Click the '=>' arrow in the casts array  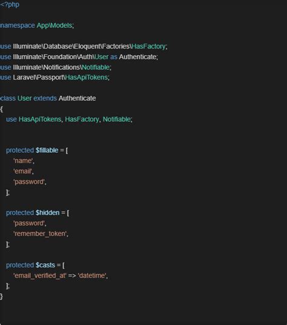pyautogui.click(x=72, y=276)
